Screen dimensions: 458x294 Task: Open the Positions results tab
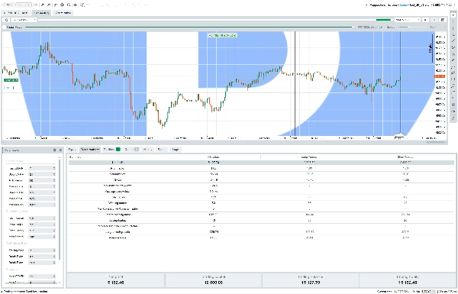pyautogui.click(x=111, y=150)
